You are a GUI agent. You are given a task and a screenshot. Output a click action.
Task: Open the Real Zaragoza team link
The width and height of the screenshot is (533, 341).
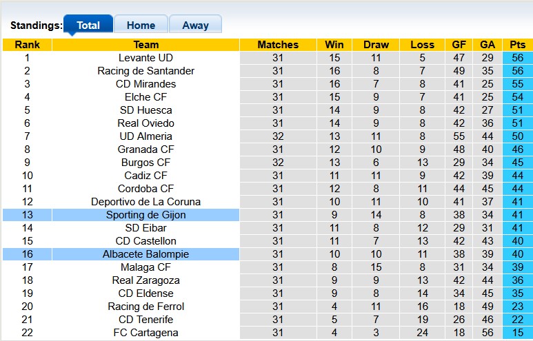145,280
